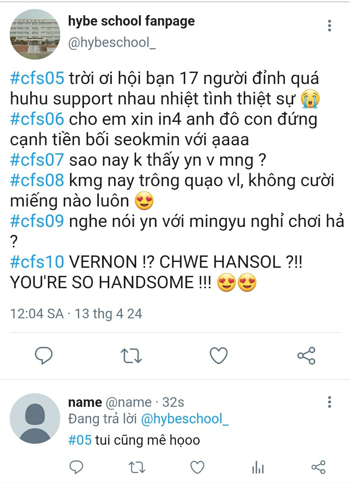This screenshot has width=350, height=483.
Task: View analytics of name's reply
Action: pos(258,468)
